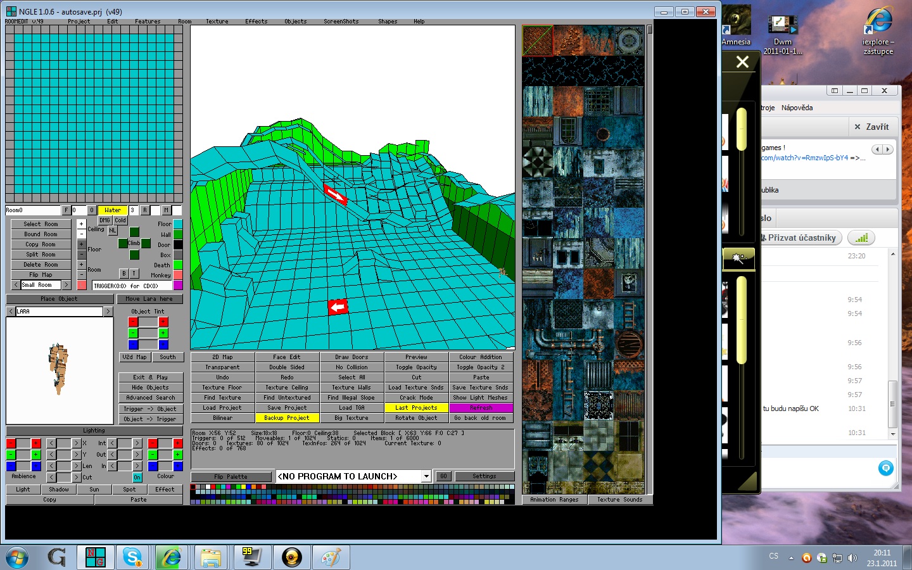This screenshot has height=570, width=912.
Task: Toggle the yellow Water room flag
Action: pos(113,210)
